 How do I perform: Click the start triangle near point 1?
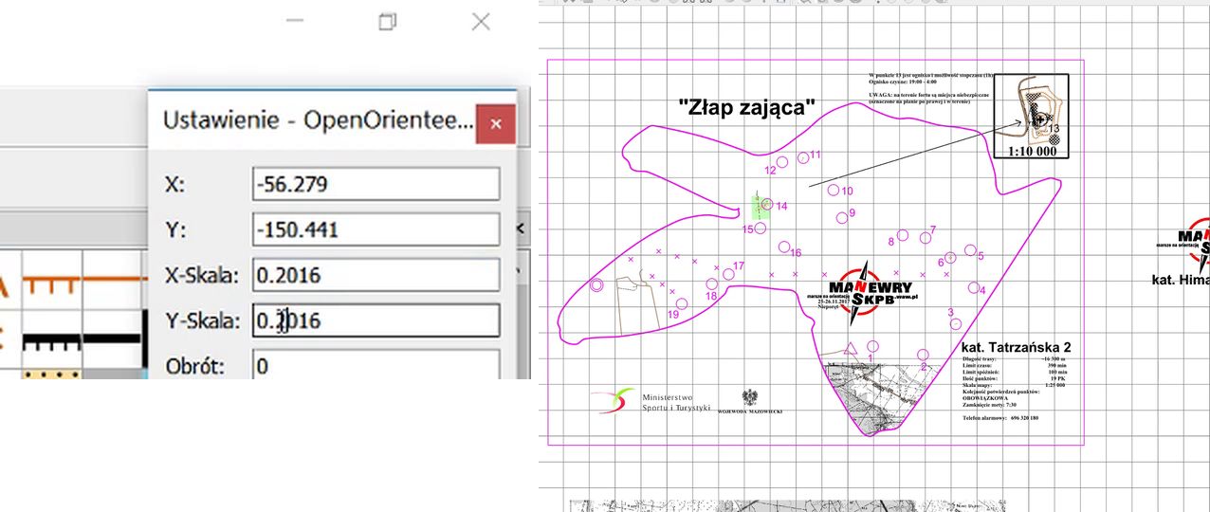tap(851, 348)
